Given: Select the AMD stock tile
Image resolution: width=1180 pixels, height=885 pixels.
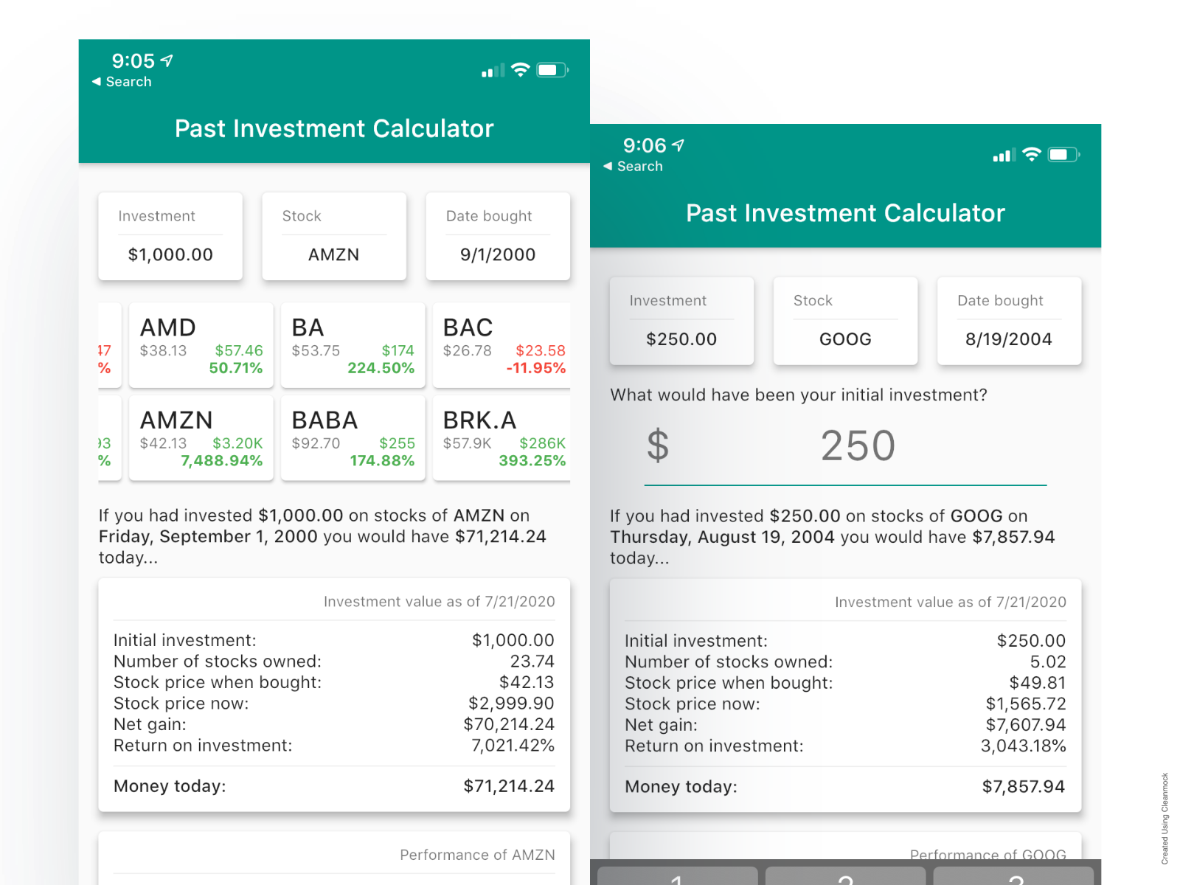Looking at the screenshot, I should (x=201, y=345).
